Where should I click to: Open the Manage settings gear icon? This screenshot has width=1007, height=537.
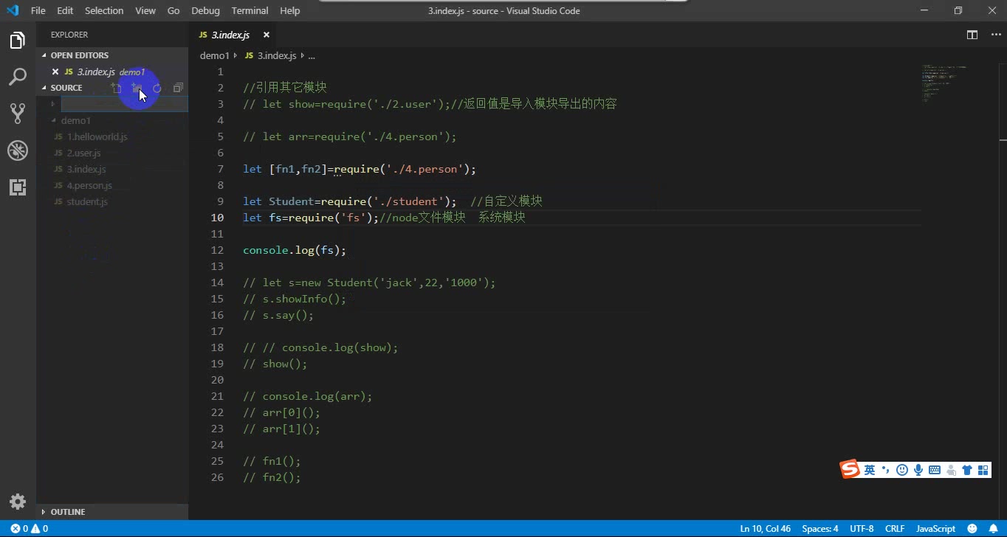tap(18, 502)
